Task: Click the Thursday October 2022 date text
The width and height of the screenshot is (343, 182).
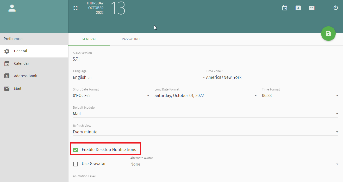Action: [x=95, y=8]
